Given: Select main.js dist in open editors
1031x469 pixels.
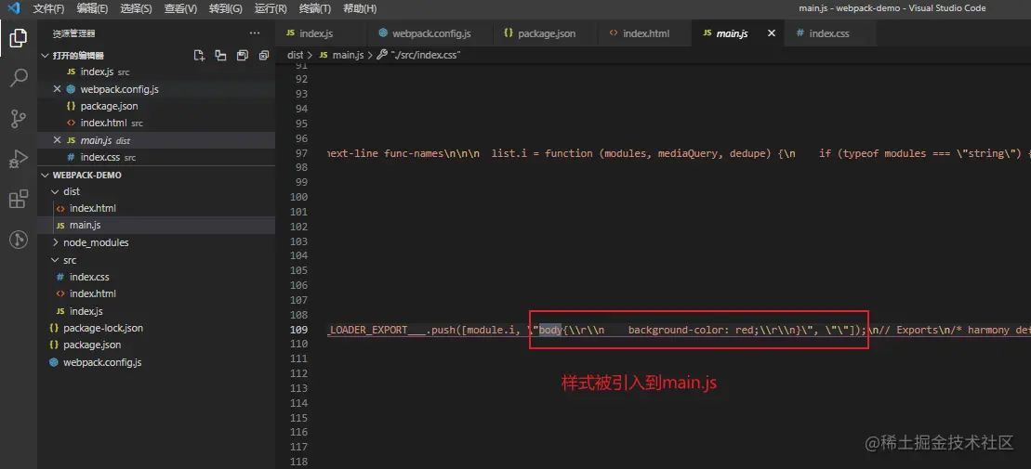Looking at the screenshot, I should pyautogui.click(x=156, y=140).
